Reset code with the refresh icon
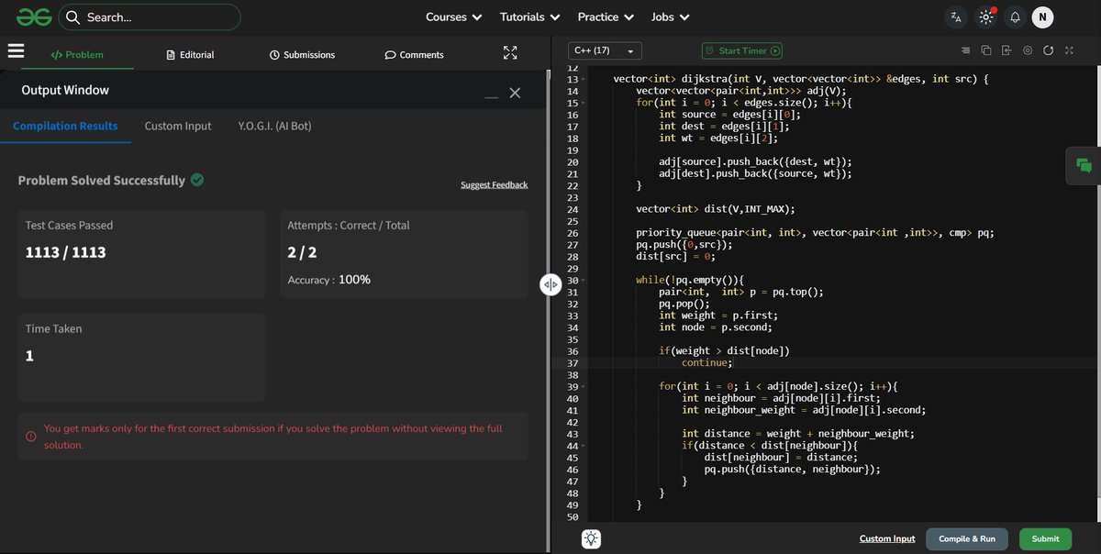Image resolution: width=1101 pixels, height=554 pixels. pyautogui.click(x=1048, y=50)
